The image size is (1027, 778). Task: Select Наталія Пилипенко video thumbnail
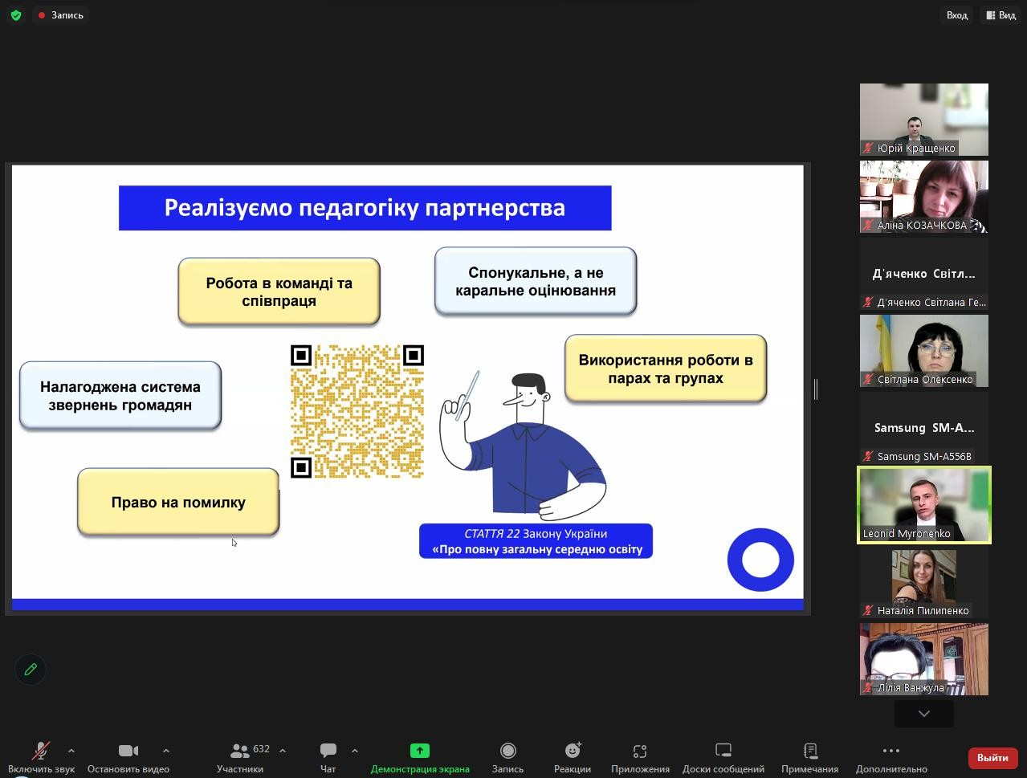tap(924, 582)
